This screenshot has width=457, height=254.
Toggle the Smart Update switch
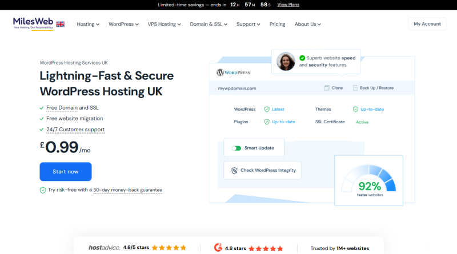(236, 148)
